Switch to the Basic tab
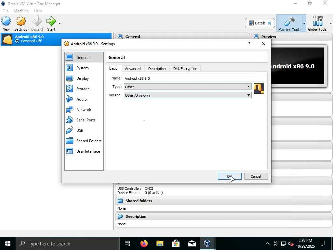Image resolution: width=333 pixels, height=250 pixels. [113, 68]
